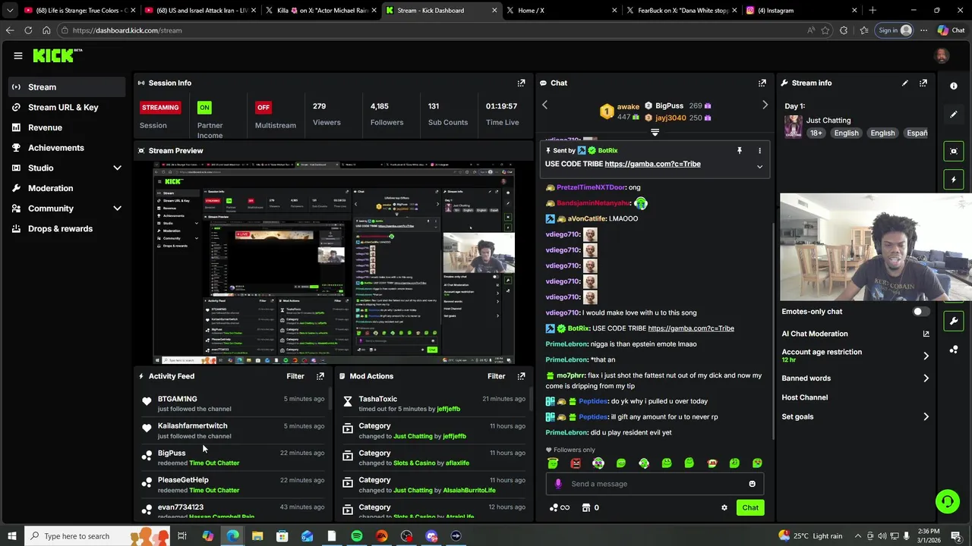Go to previous leaderboard page arrow

tap(544, 105)
